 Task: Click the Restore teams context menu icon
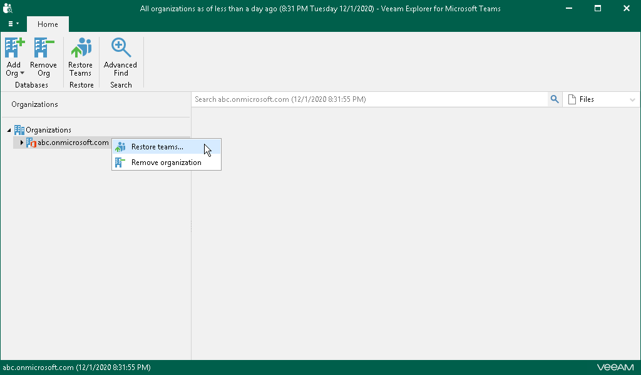click(120, 147)
